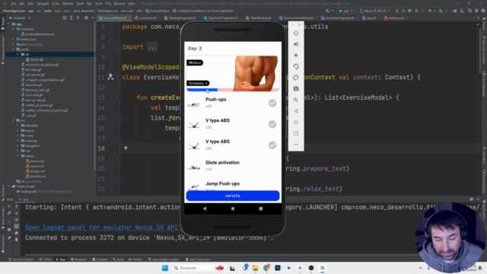
Task: Rotate emulator left using rotate icon
Action: pos(296,66)
